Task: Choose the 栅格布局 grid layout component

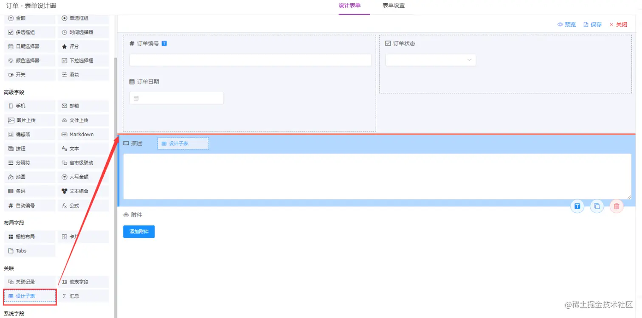Action: point(30,236)
